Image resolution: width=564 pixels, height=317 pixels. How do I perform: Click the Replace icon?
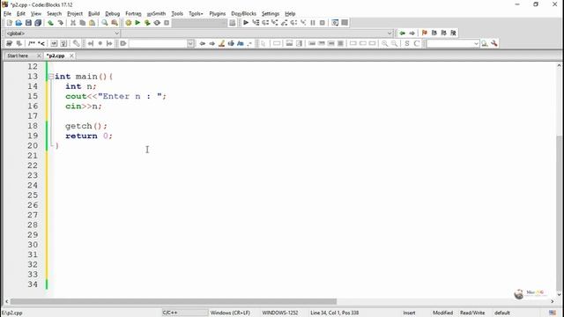point(115,23)
